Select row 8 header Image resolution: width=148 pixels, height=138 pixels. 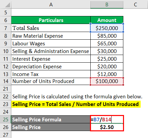click(6, 36)
